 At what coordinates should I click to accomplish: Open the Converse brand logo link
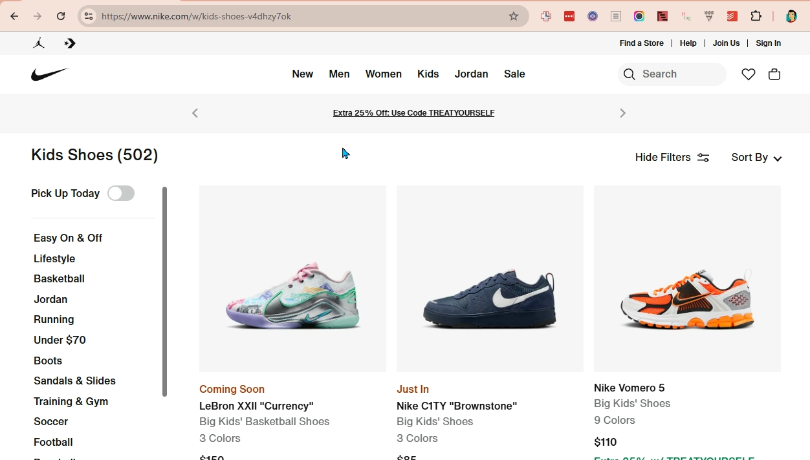point(70,43)
